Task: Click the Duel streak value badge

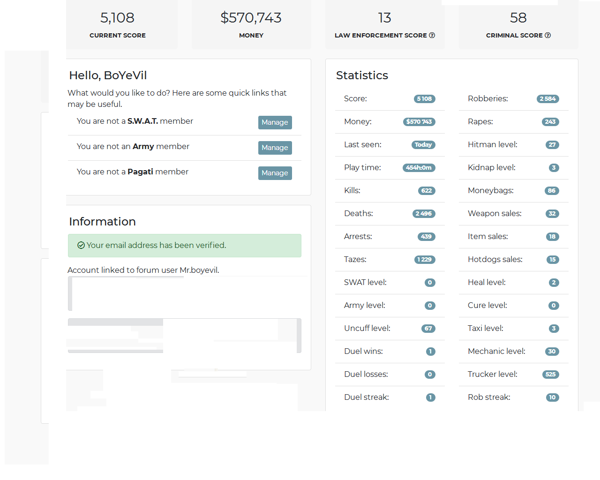Action: click(431, 397)
